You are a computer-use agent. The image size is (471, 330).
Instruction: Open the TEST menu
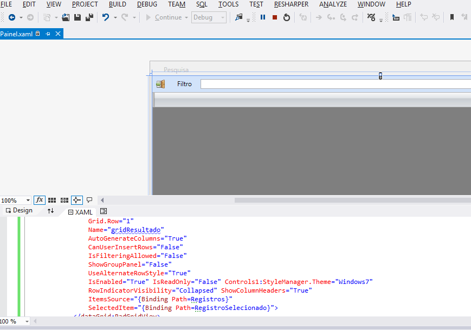tap(256, 4)
